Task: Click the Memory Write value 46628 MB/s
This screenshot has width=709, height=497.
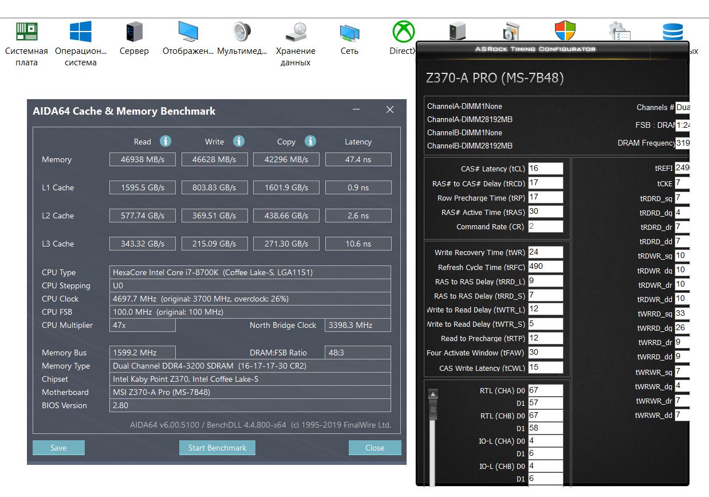Action: (215, 159)
